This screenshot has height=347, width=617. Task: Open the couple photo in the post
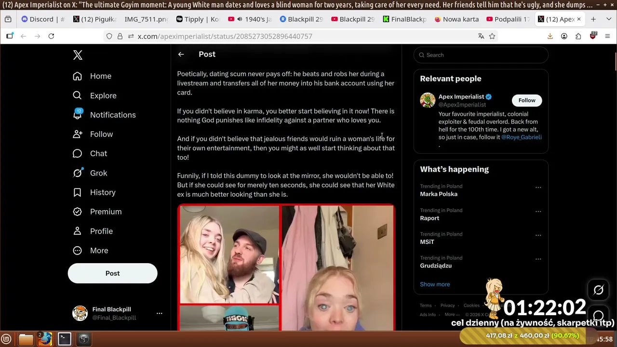[229, 254]
